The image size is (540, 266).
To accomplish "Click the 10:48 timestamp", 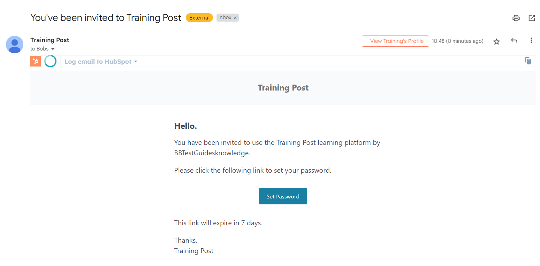I will (457, 41).
